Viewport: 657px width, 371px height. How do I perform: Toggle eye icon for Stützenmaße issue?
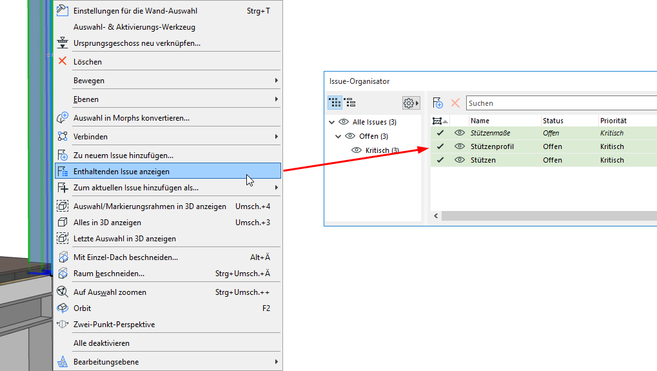pyautogui.click(x=460, y=133)
